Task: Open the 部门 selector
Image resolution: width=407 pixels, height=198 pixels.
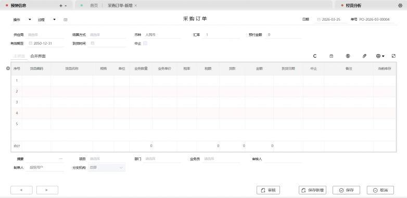Action: pyautogui.click(x=162, y=159)
